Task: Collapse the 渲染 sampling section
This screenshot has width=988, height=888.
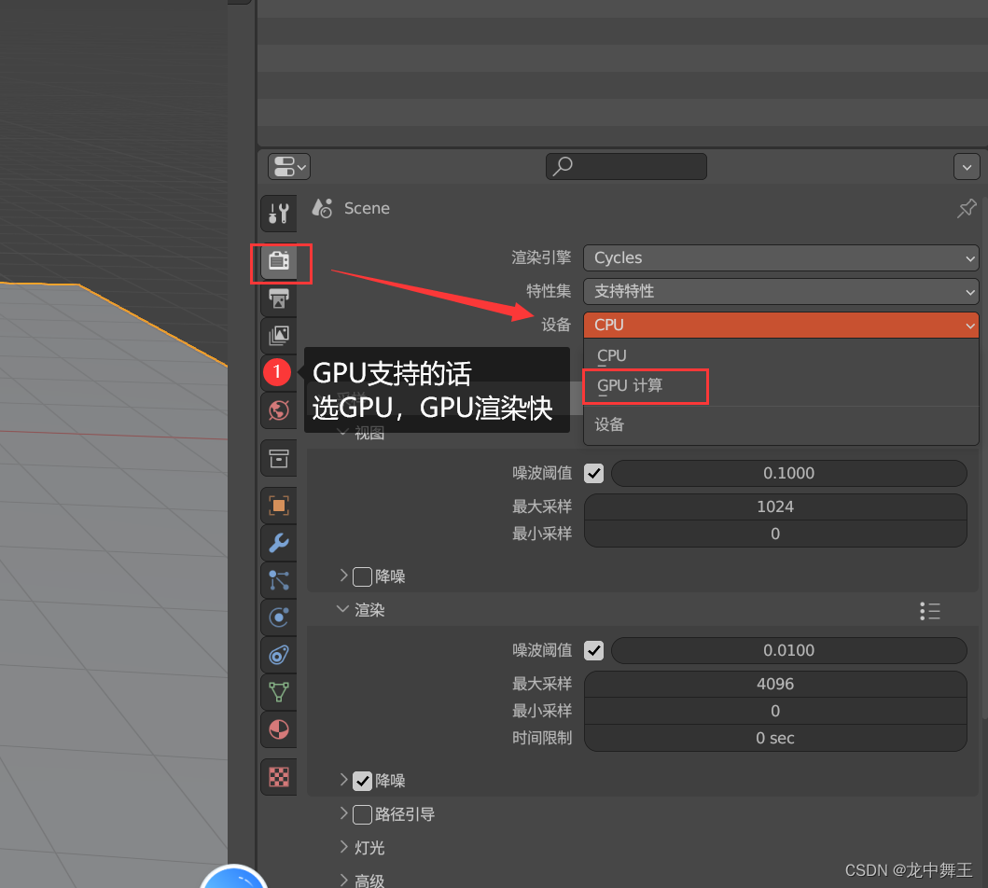Action: (342, 609)
